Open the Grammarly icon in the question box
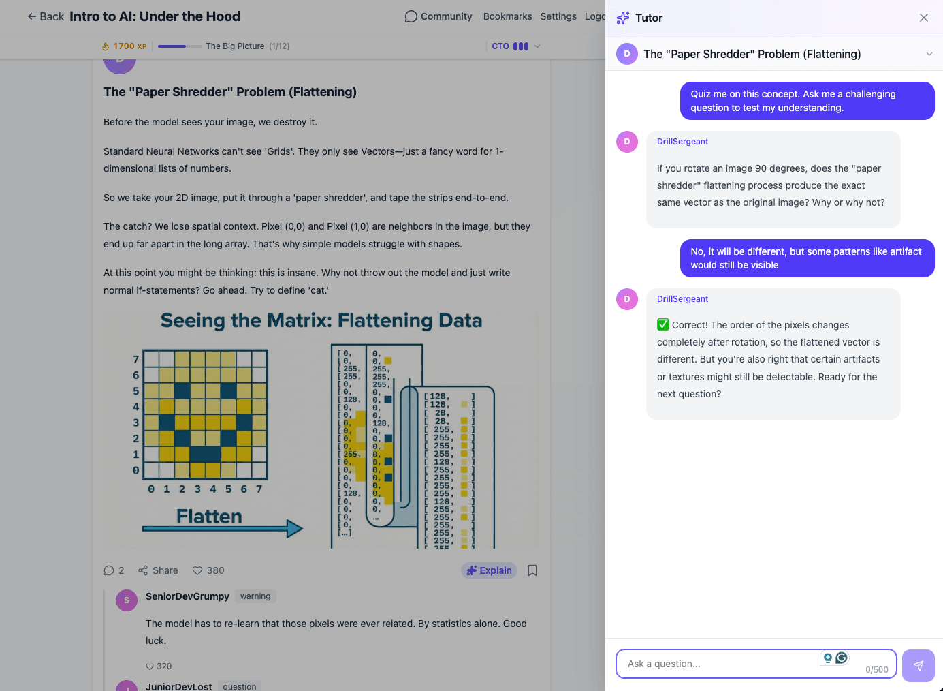Screen dimensions: 943x691 pos(842,658)
